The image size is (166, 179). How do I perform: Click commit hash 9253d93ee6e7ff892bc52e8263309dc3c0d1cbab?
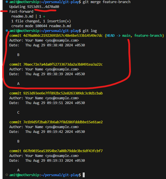coord(63,93)
